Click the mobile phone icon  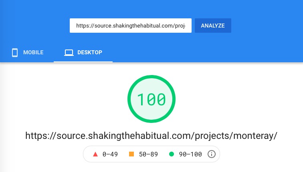tap(15, 53)
